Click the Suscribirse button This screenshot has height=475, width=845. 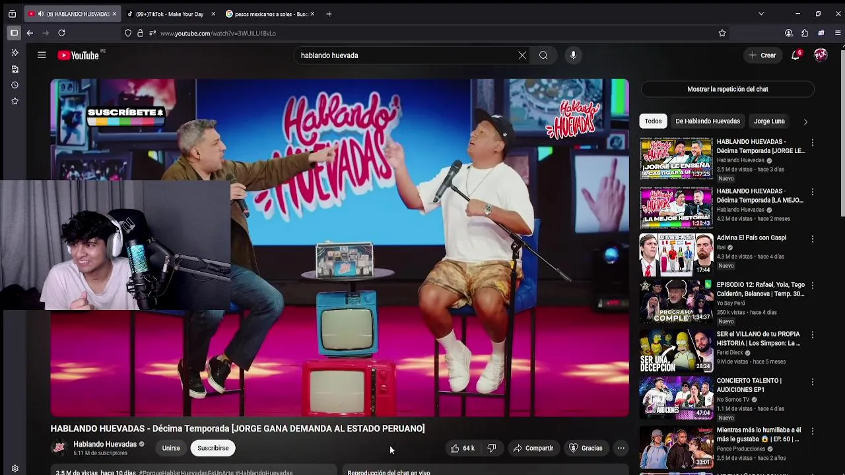(x=213, y=448)
